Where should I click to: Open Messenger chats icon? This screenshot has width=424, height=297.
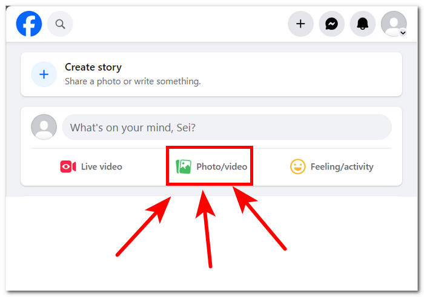click(x=331, y=24)
